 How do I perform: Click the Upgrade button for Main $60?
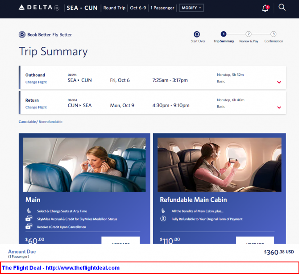pos(120,241)
